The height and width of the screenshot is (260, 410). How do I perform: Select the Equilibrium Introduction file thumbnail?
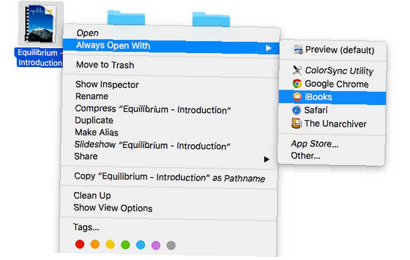tap(40, 24)
